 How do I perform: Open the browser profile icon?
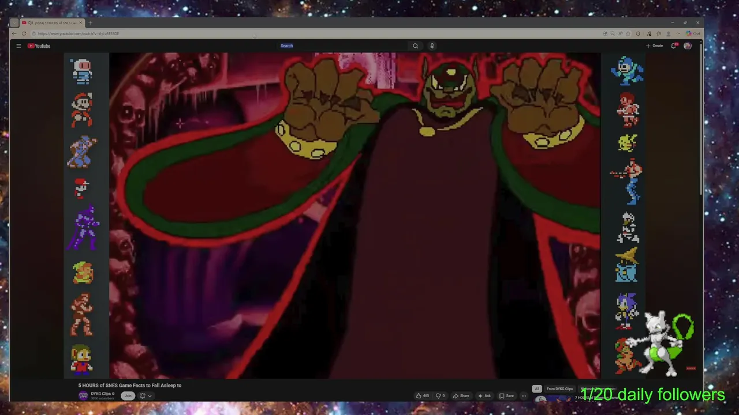coord(669,33)
